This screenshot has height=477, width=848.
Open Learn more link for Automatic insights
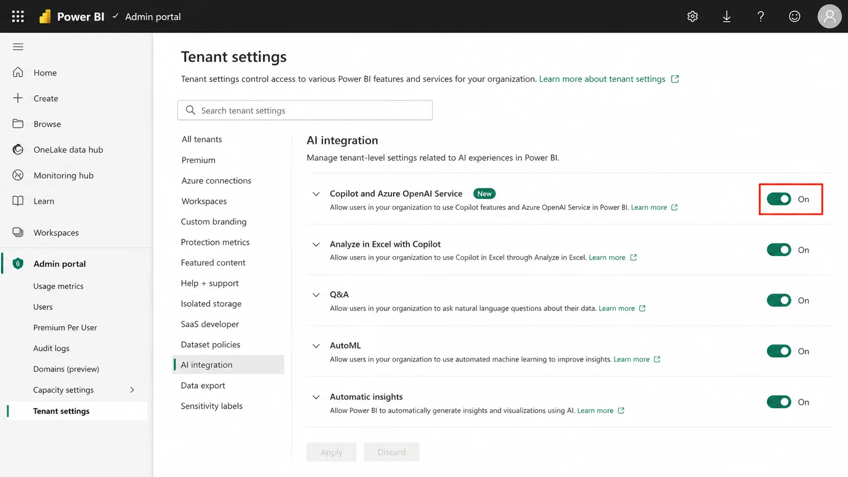(x=595, y=411)
